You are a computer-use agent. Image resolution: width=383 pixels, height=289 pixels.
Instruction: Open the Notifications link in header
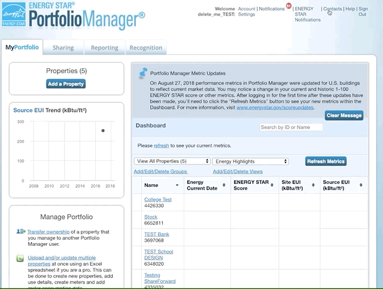(x=272, y=9)
